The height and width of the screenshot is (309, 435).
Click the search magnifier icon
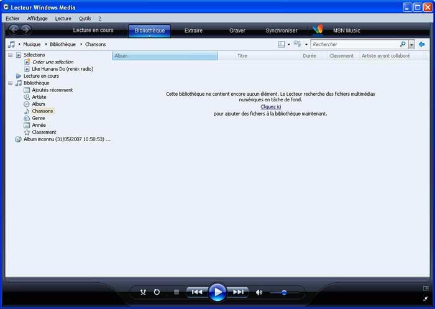(x=403, y=44)
